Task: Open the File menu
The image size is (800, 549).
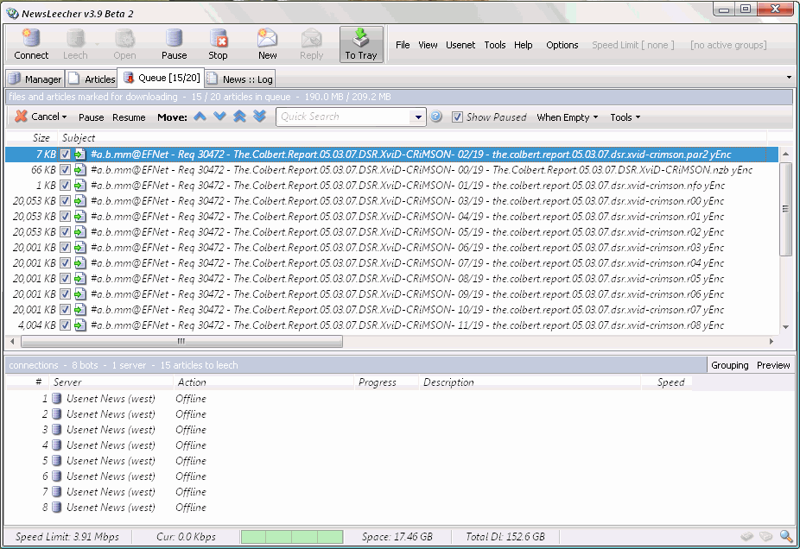Action: [403, 45]
